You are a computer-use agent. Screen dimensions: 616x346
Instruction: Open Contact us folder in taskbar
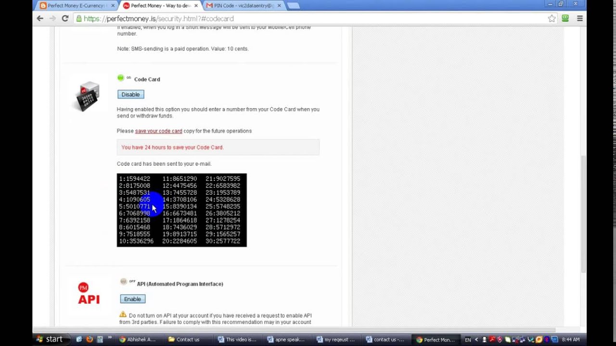coord(190,339)
